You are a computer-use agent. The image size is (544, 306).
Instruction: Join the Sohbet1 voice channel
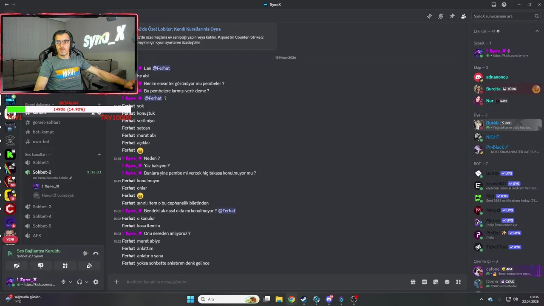63,162
